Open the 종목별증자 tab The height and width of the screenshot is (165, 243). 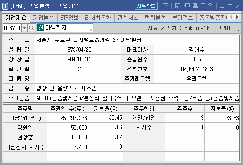[x=212, y=18]
